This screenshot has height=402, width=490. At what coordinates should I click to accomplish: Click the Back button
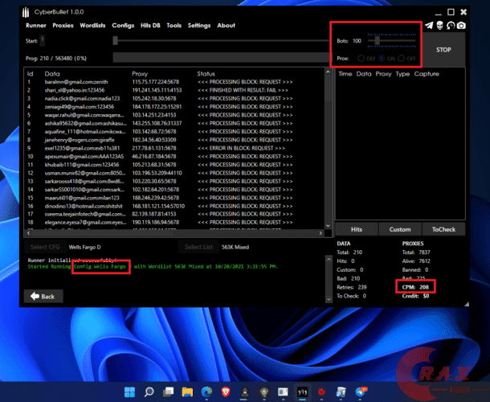(x=43, y=296)
